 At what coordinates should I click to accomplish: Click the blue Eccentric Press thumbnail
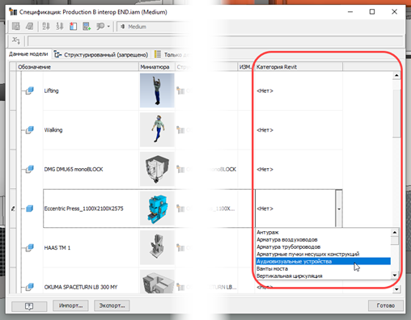(x=157, y=208)
